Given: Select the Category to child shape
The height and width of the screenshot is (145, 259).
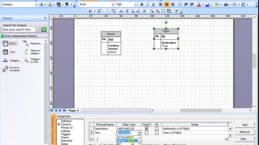Looking at the screenshot, I should pyautogui.click(x=32, y=60).
